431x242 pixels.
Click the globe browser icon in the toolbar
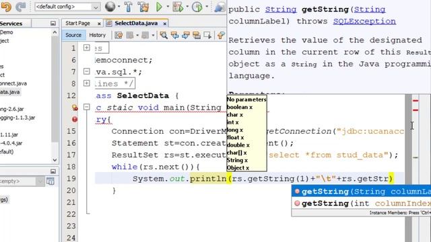point(110,7)
